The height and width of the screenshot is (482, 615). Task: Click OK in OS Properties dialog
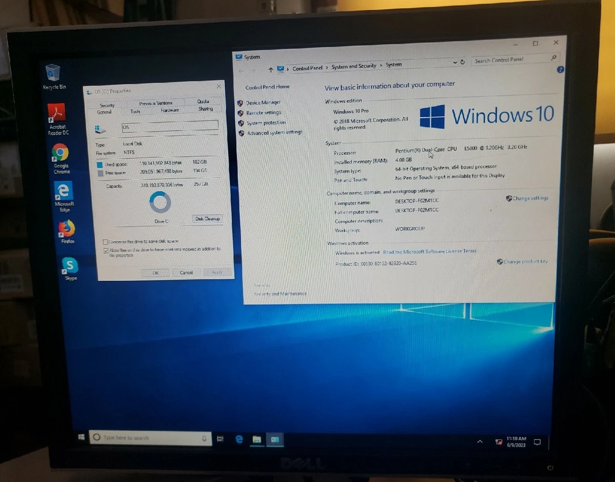155,273
